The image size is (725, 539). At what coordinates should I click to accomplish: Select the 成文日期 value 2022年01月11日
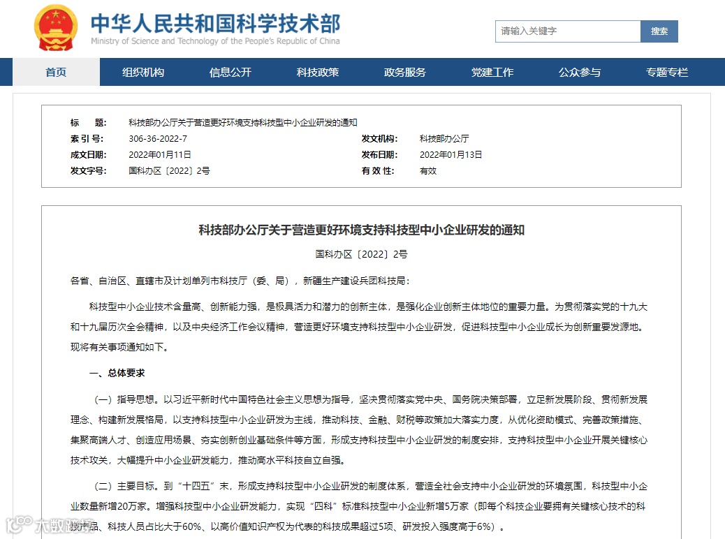pos(160,155)
